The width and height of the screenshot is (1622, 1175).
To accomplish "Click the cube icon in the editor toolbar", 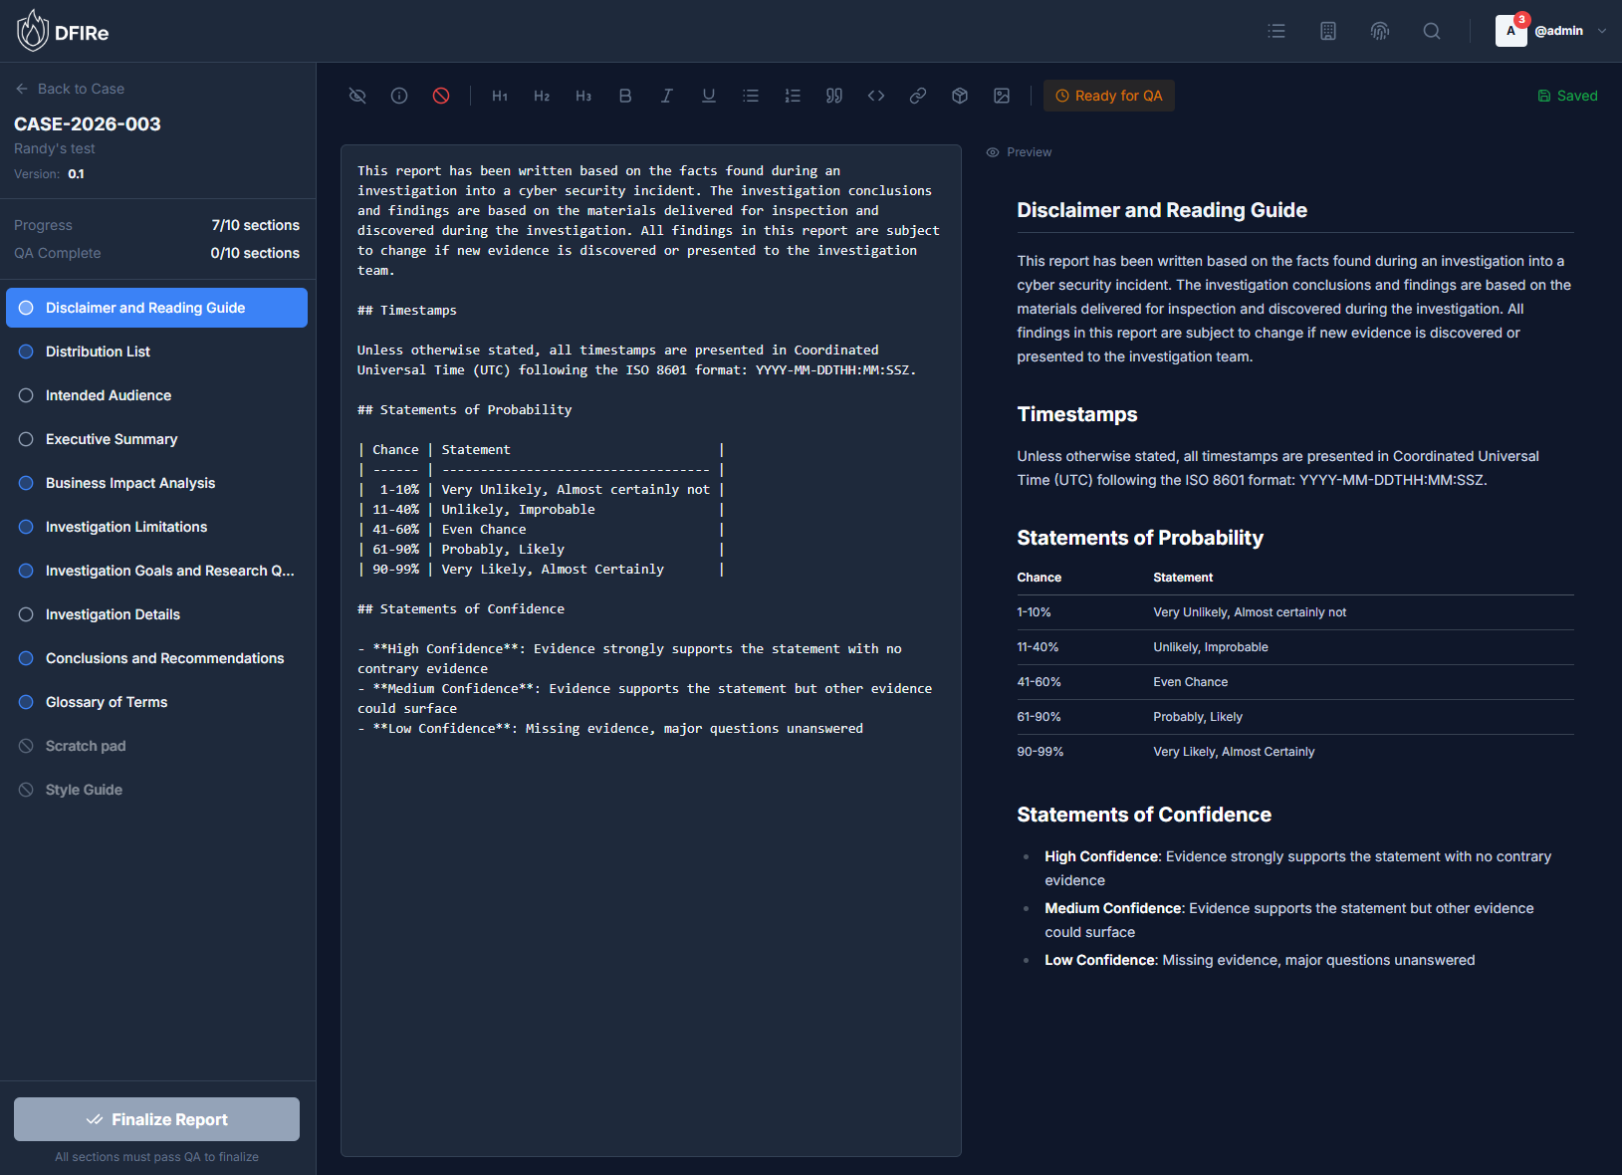I will [x=959, y=96].
